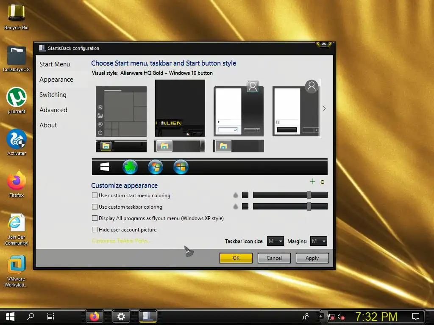This screenshot has height=325, width=434.
Task: Show next visual styles with right chevron
Action: 324,108
